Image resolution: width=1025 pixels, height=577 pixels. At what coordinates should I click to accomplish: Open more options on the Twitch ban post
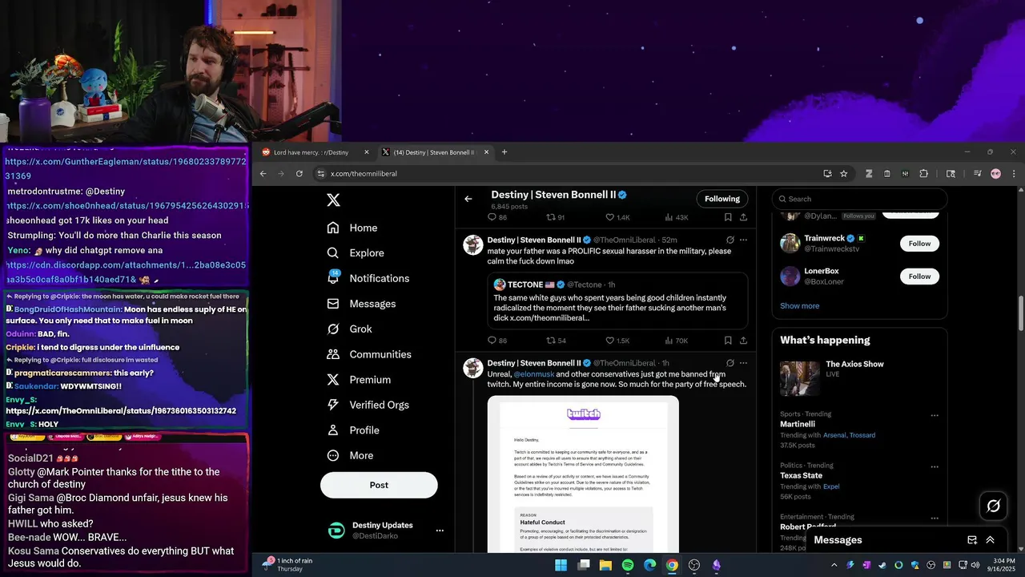(x=743, y=363)
